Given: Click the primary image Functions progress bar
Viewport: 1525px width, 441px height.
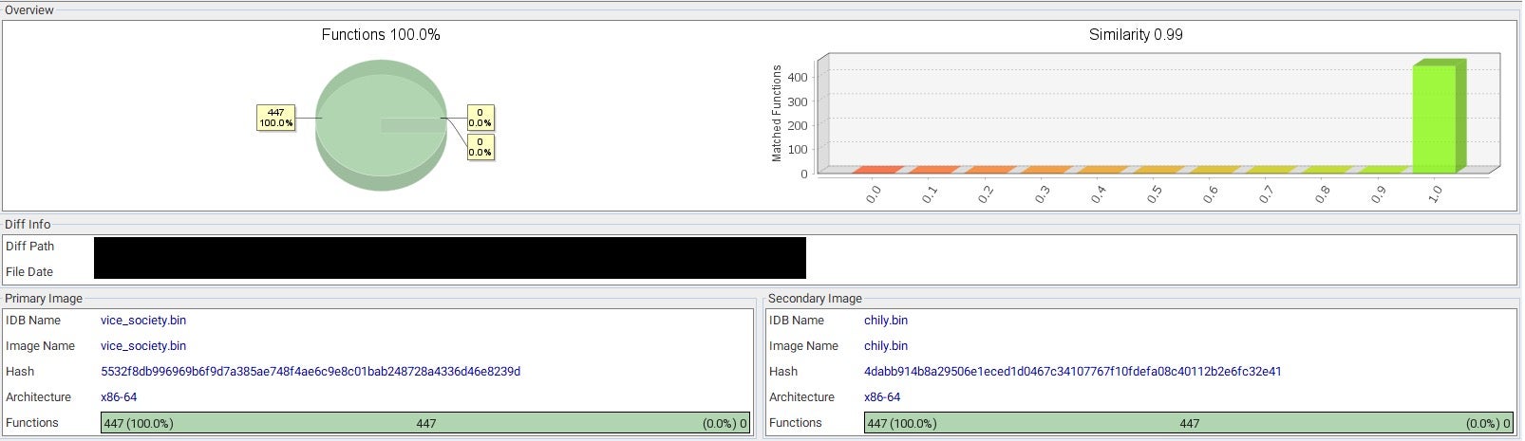Looking at the screenshot, I should [x=425, y=423].
